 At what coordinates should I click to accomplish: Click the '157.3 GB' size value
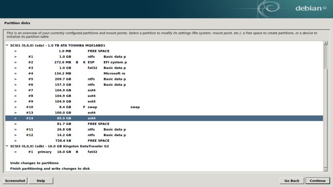63,85
